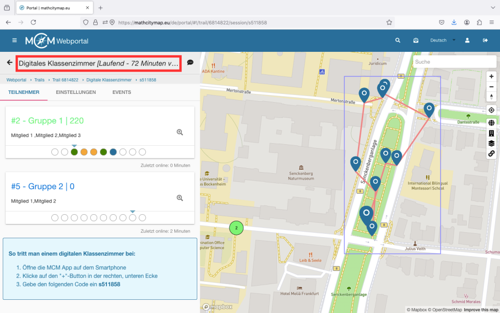The height and width of the screenshot is (313, 500).
Task: Click the logout icon in header
Action: pos(485,40)
